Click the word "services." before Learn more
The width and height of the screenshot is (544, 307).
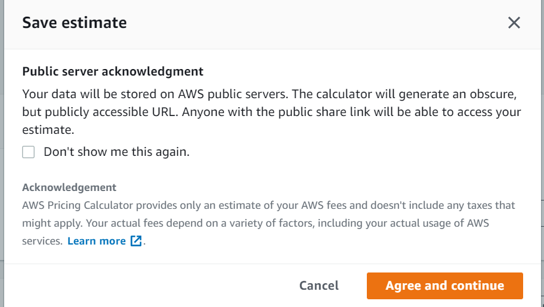(42, 241)
